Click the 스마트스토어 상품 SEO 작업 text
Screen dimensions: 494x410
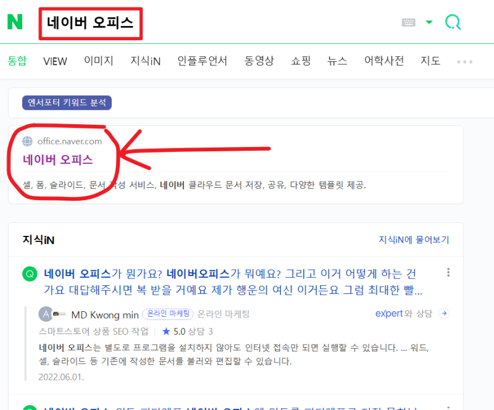click(93, 332)
